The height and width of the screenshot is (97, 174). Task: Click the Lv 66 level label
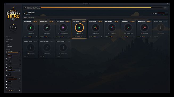tap(155, 14)
